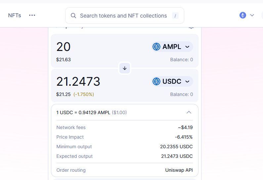Click the USDC token logo icon
263x180 pixels.
point(156,81)
